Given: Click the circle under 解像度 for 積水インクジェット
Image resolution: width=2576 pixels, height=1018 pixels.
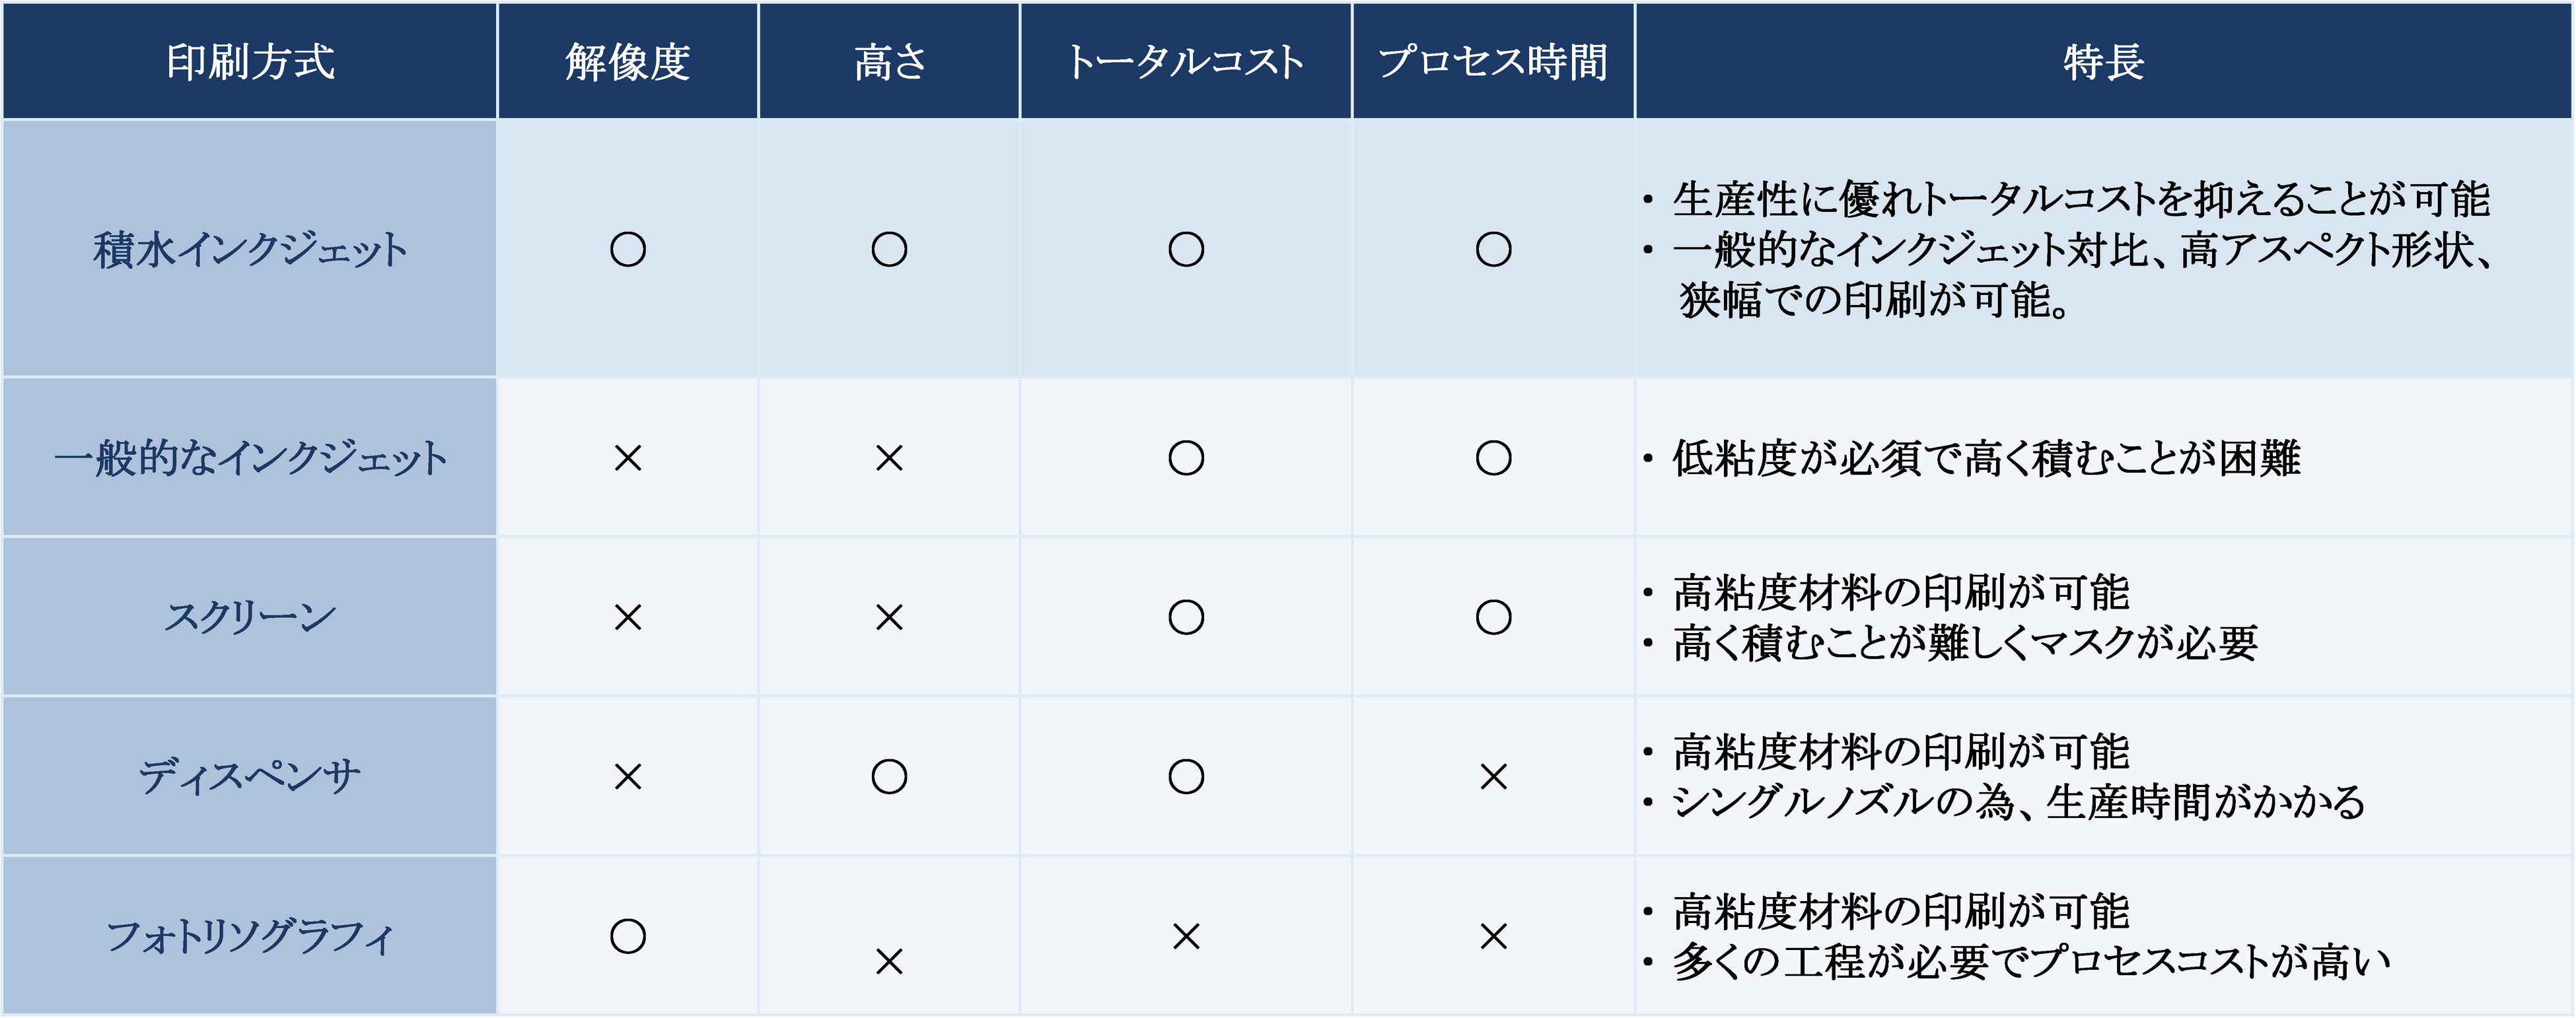Looking at the screenshot, I should coord(628,250).
